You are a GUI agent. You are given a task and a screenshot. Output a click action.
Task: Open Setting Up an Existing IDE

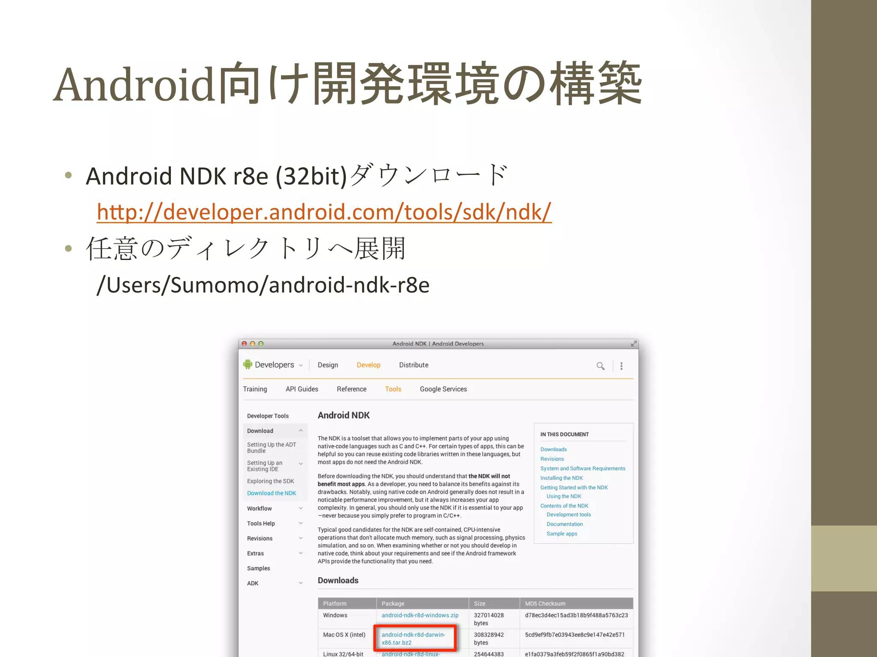pos(265,466)
